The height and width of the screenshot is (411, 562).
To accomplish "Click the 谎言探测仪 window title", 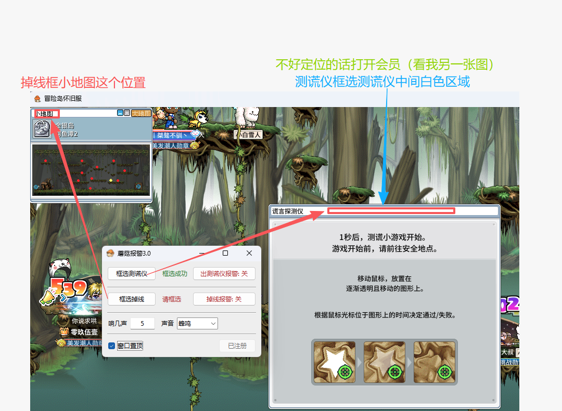I will (287, 211).
